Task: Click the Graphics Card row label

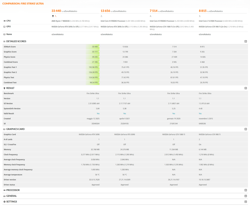Action: (x=10, y=135)
